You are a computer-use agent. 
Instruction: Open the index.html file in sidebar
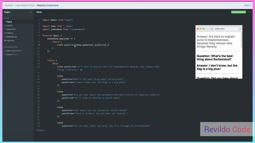pos(11,29)
